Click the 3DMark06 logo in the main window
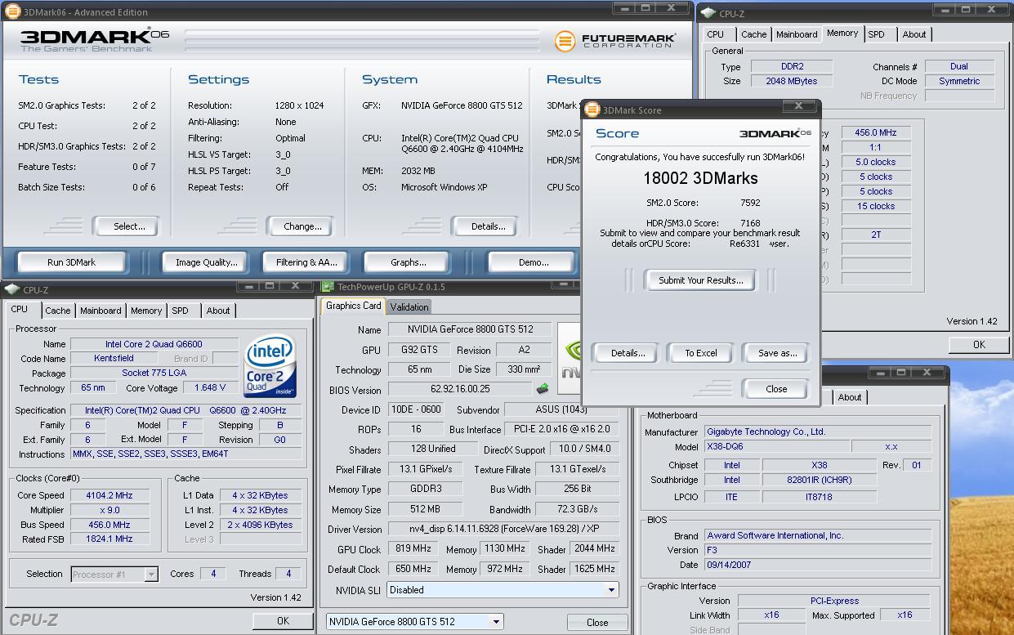 point(95,40)
